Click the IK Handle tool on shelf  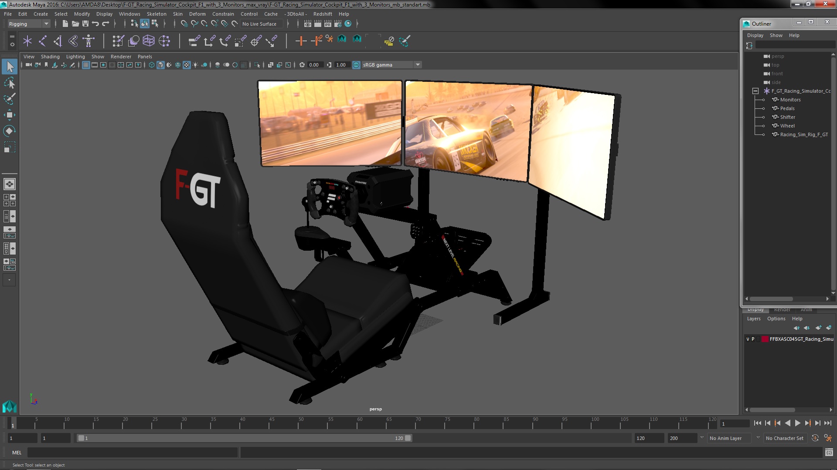pyautogui.click(x=58, y=41)
